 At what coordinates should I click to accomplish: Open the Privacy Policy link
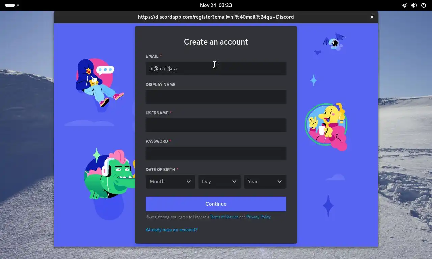pos(259,217)
